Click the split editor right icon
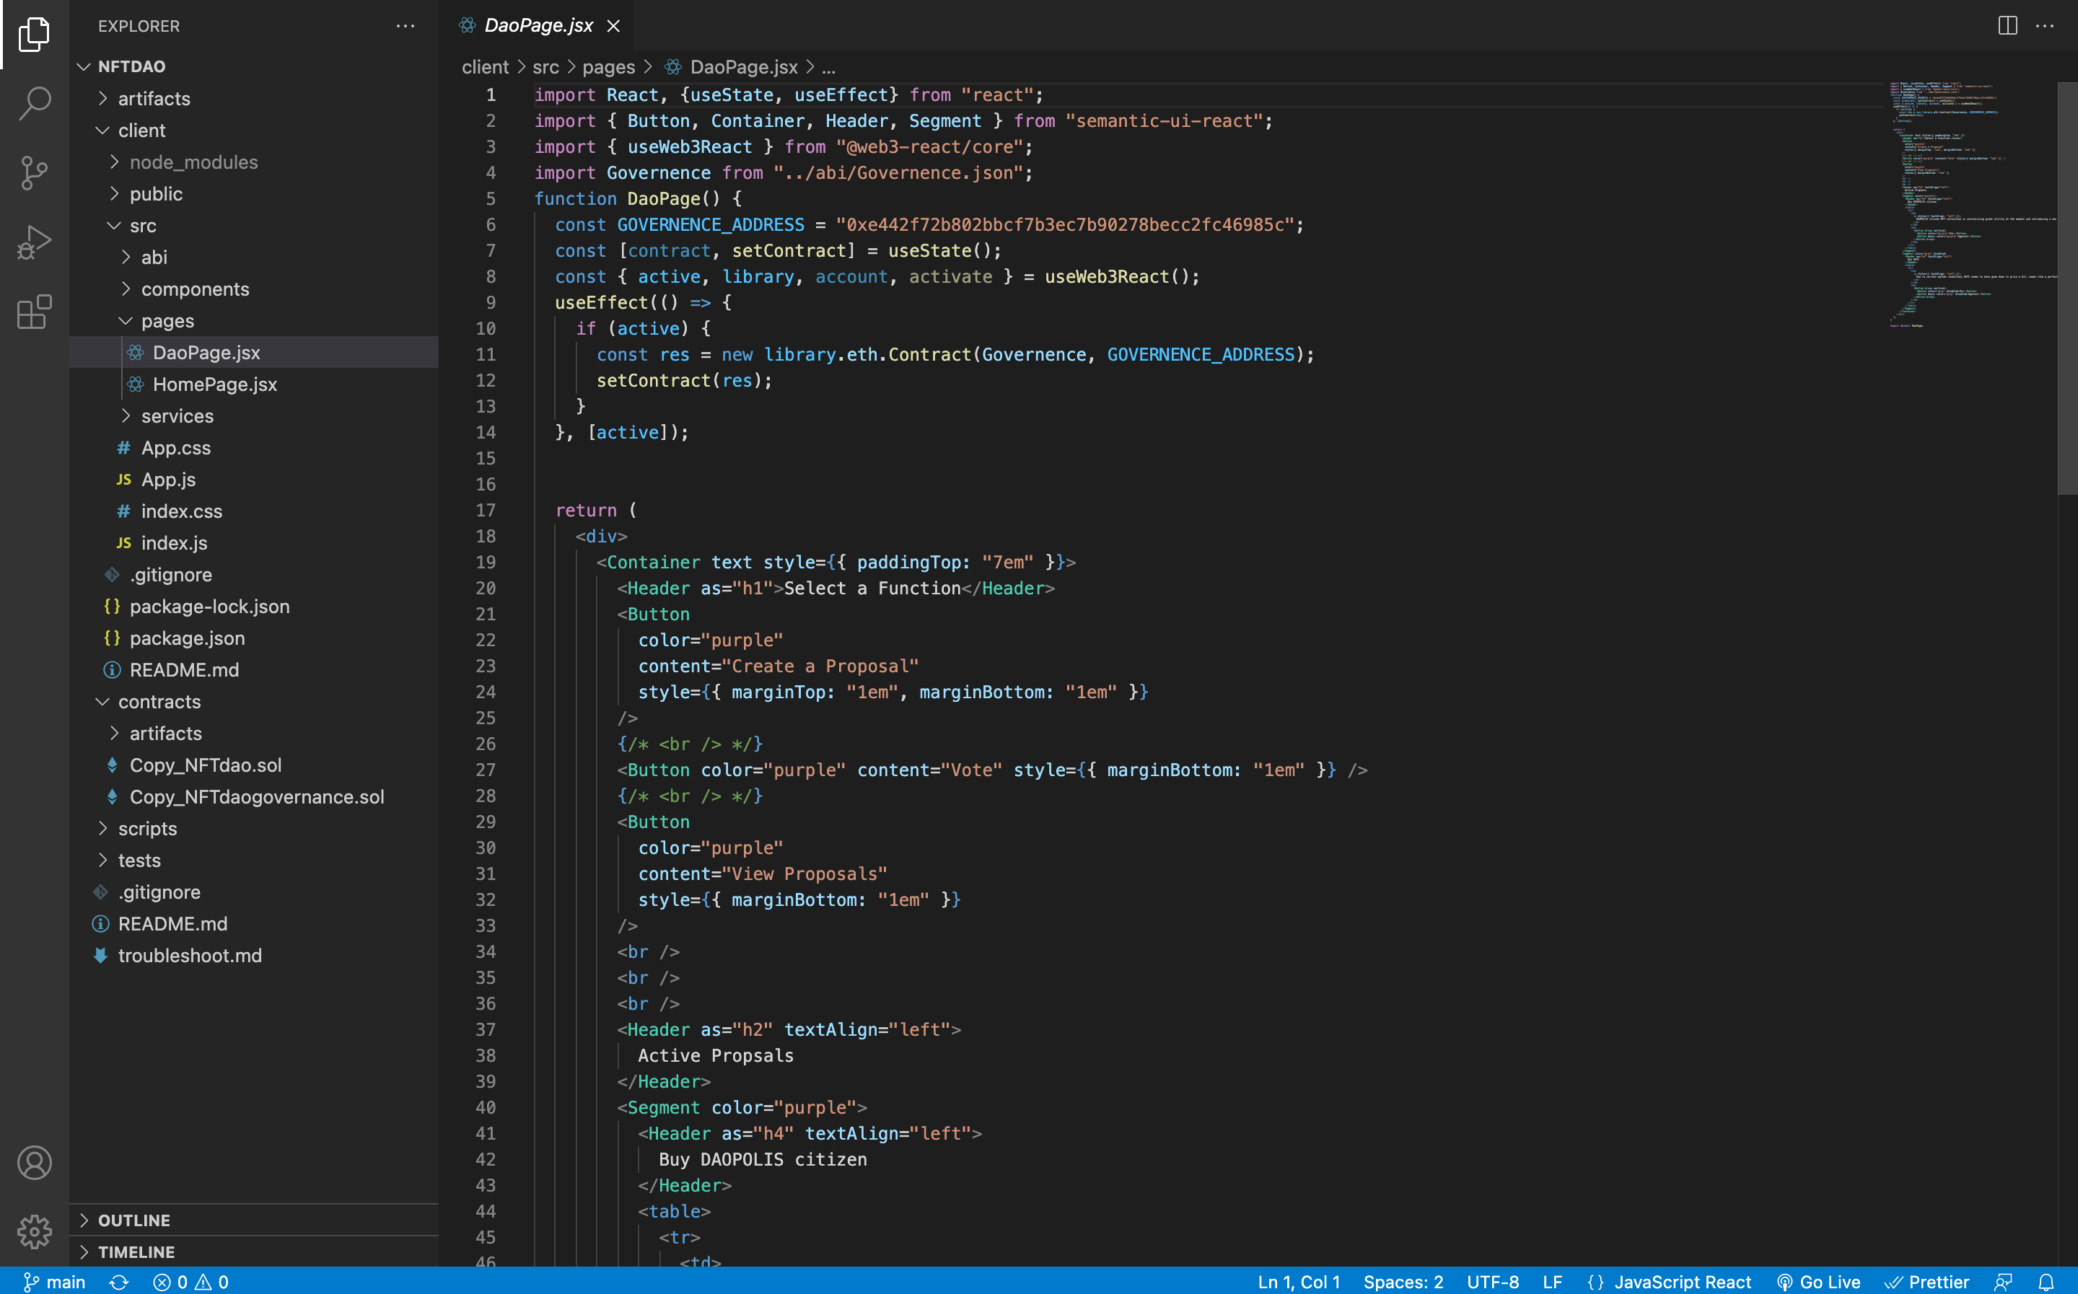 pos(2007,26)
